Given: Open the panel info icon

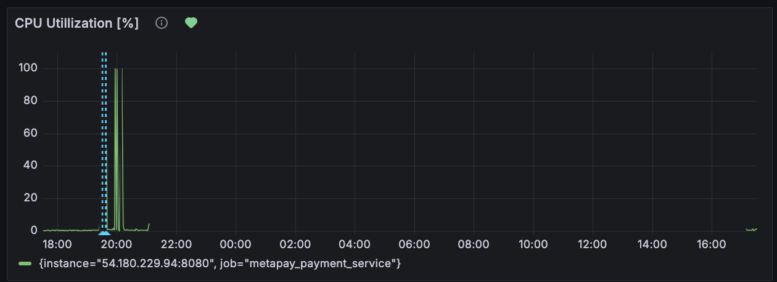Looking at the screenshot, I should click(162, 23).
